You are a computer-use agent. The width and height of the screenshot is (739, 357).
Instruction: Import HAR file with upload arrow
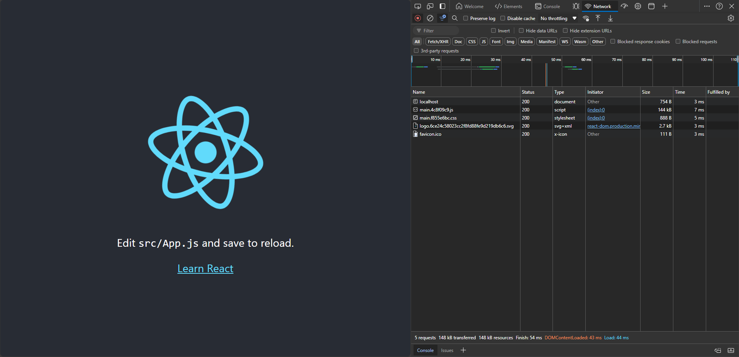point(598,18)
